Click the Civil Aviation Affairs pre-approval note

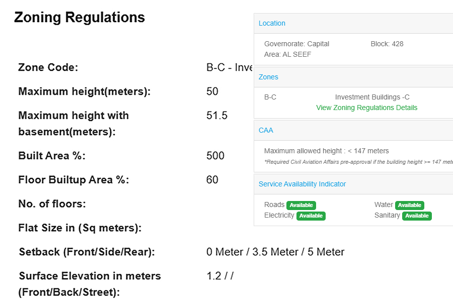[x=358, y=162]
